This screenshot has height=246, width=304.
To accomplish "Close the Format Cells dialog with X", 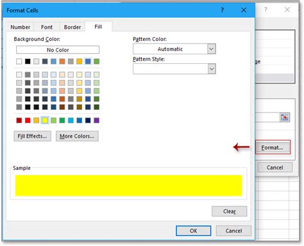I will click(x=244, y=10).
